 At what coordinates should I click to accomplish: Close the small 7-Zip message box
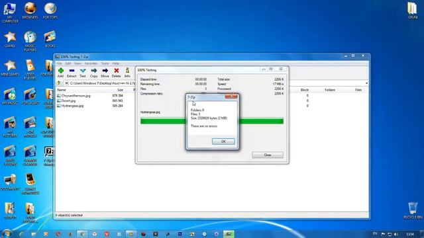pyautogui.click(x=231, y=97)
